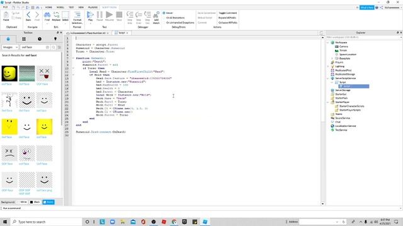This screenshot has height=226, width=403.
Task: Run Format Selection on script
Action: coord(77,18)
